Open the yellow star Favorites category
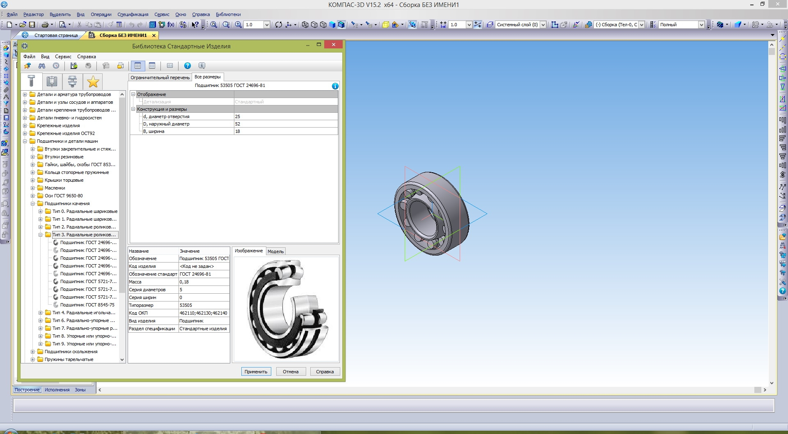The image size is (788, 434). coord(93,81)
